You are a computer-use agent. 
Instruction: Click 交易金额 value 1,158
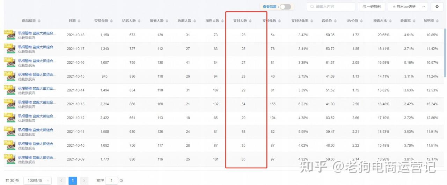[x=104, y=35]
